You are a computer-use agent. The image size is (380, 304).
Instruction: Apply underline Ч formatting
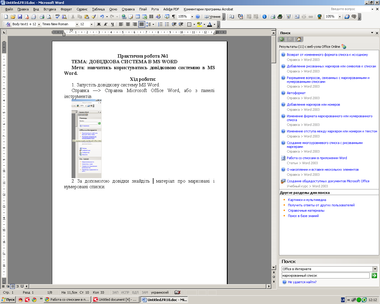coord(112,24)
